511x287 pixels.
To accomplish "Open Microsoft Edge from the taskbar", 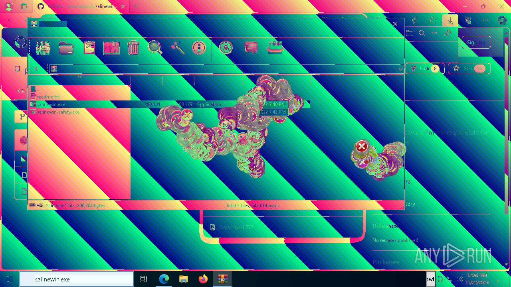I will pos(164,279).
